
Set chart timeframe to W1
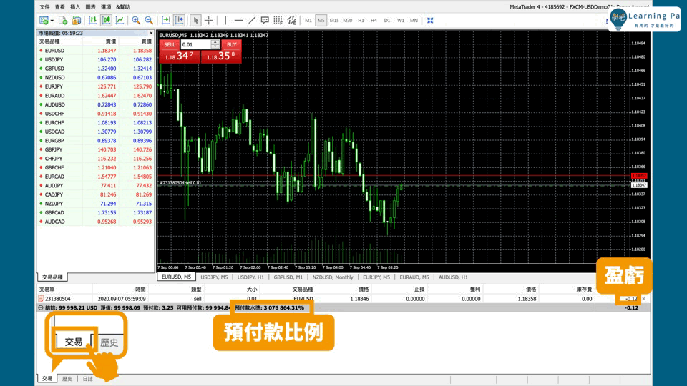pyautogui.click(x=401, y=21)
